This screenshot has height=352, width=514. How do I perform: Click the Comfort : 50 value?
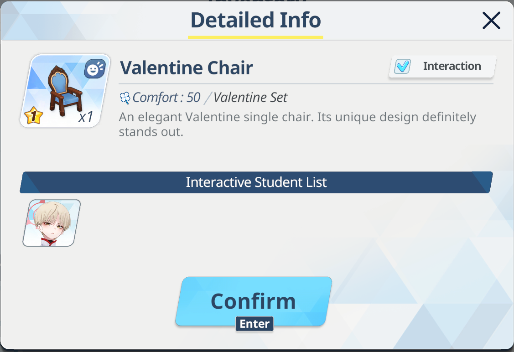coord(166,97)
